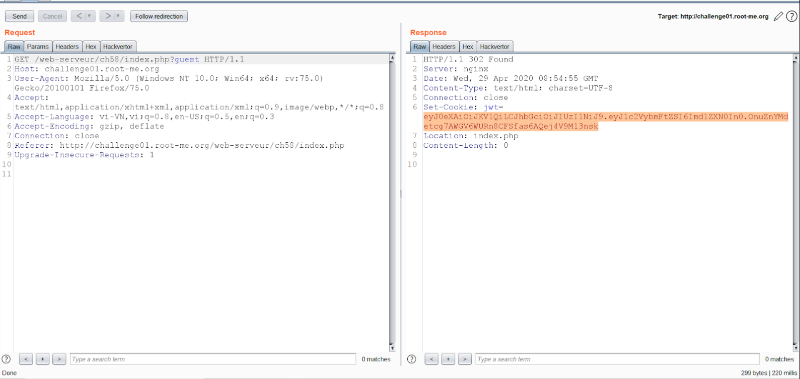Viewport: 800px width, 379px height.
Task: Click the 'Server: nginx' response header
Action: tap(456, 69)
